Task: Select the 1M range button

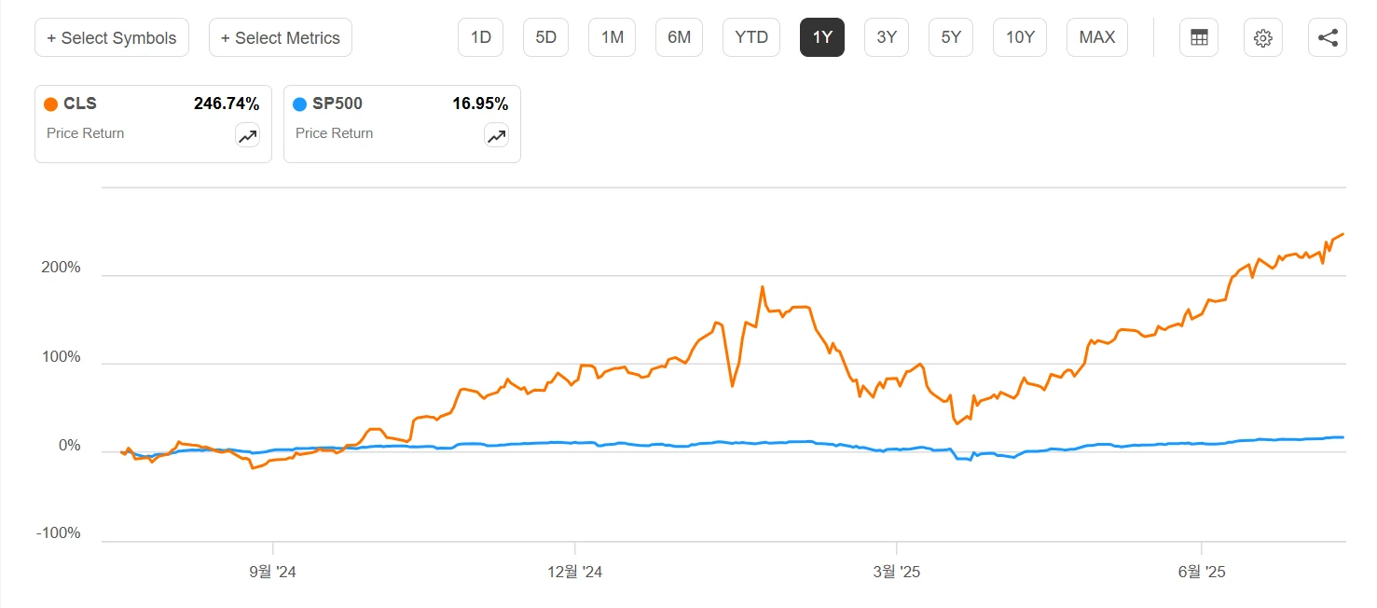Action: point(612,38)
